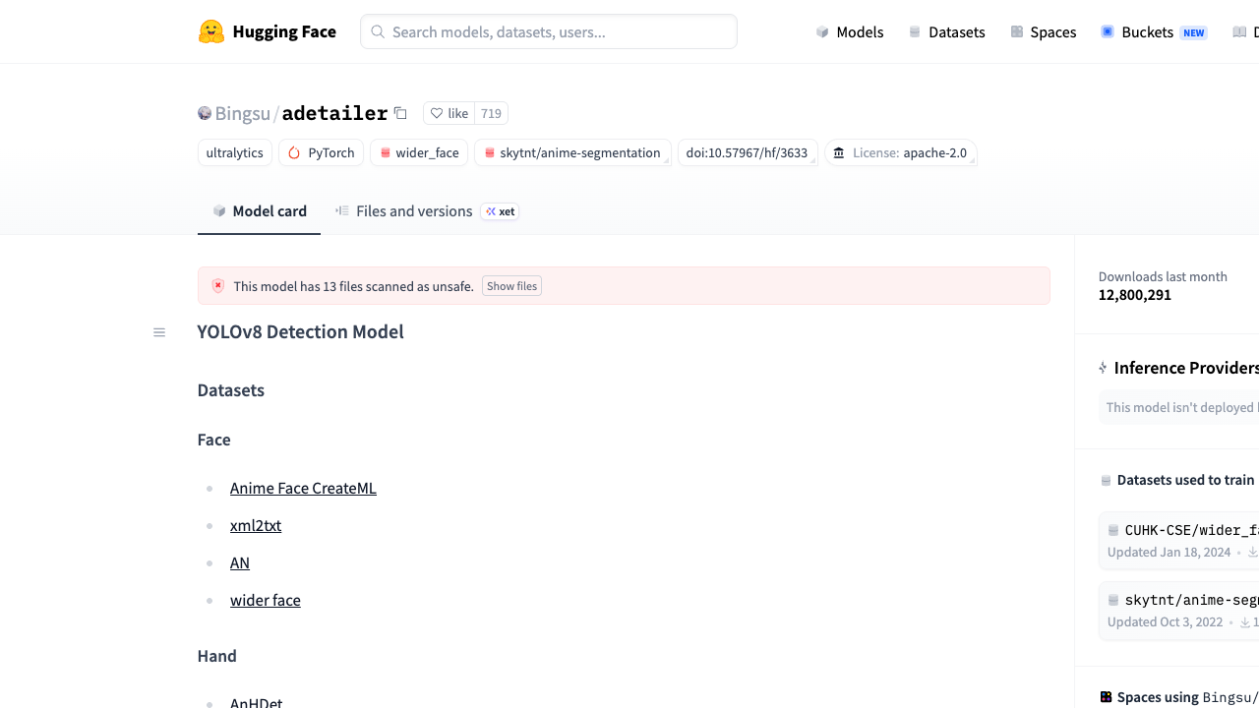1259x708 pixels.
Task: Open the xml2txt link
Action: pyautogui.click(x=256, y=525)
